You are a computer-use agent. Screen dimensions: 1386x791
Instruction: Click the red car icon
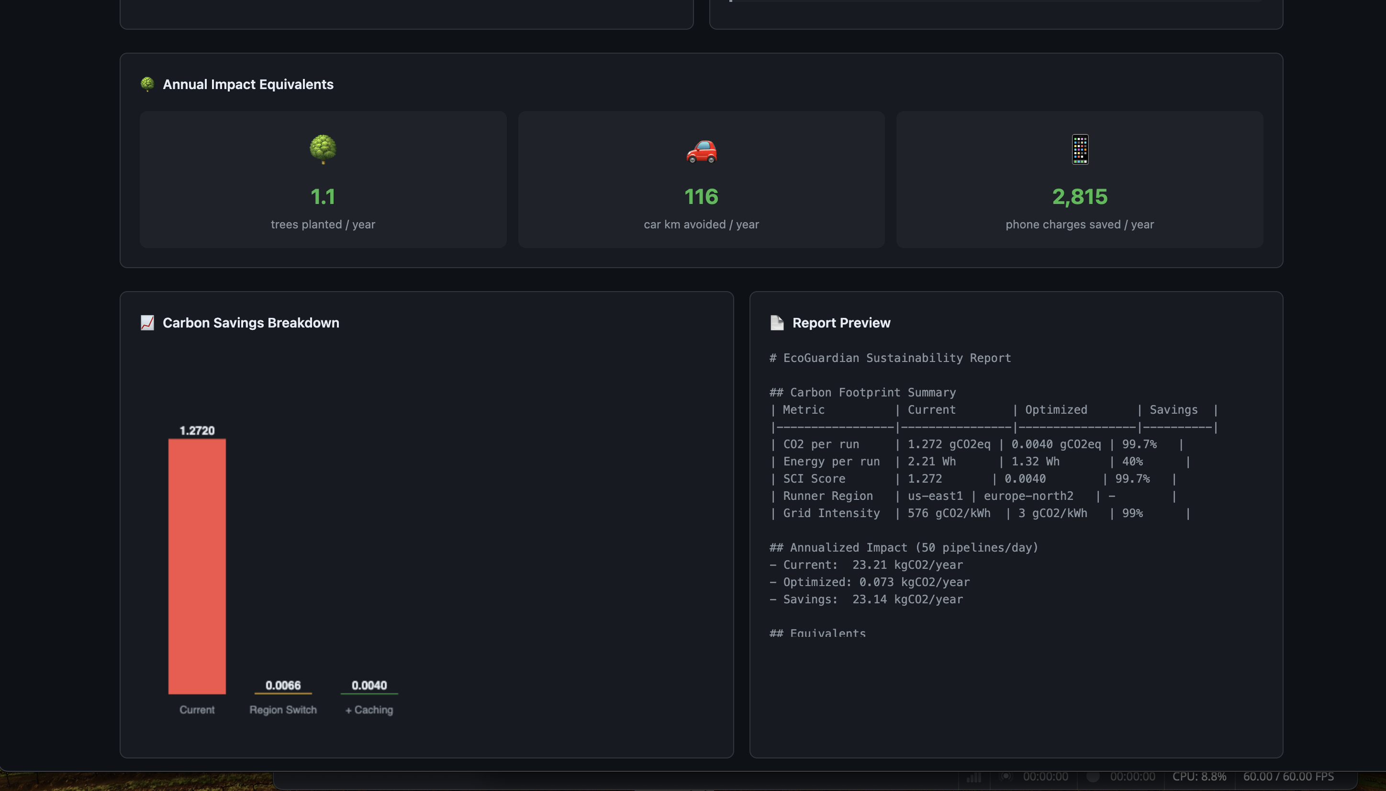(701, 151)
